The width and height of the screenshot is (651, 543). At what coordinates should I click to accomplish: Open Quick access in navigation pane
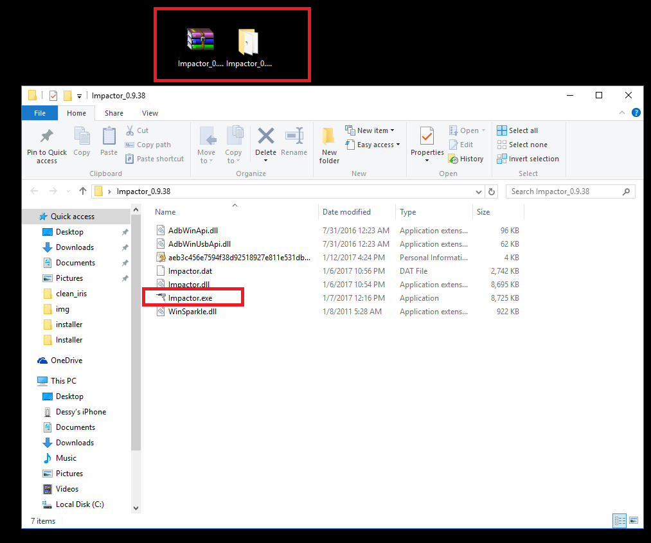coord(72,217)
